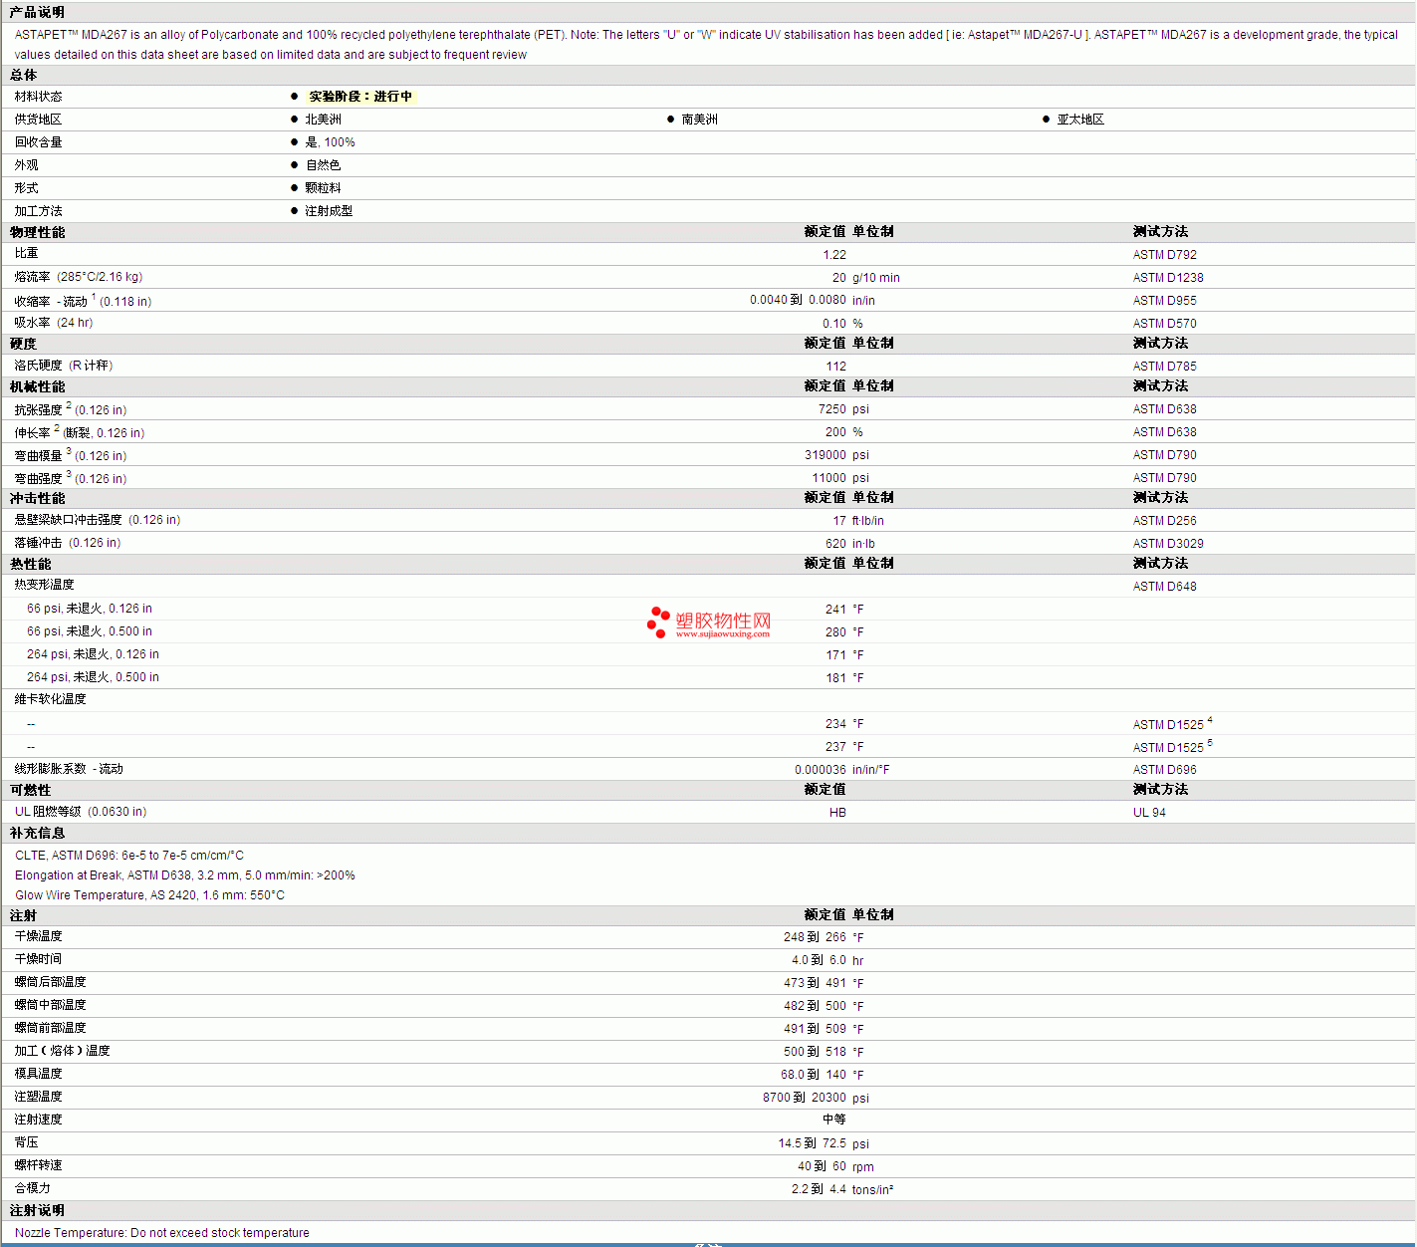
Task: Click the 注射速度 value 中等
Action: (x=834, y=1120)
